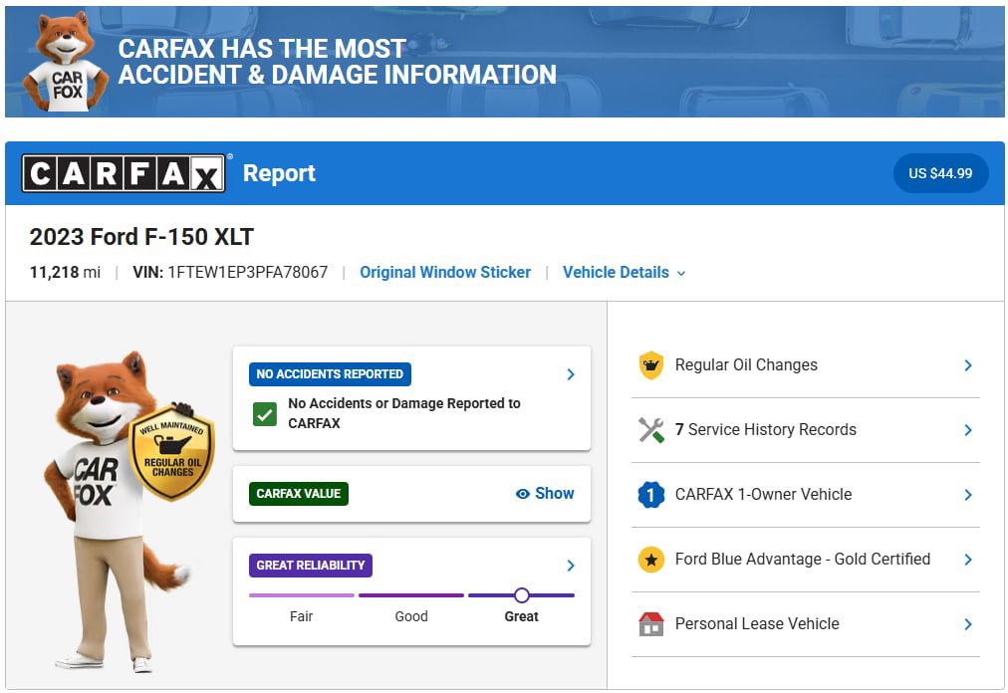Click Regular Oil Changes text
Viewport: 1008px width, 693px height.
746,365
